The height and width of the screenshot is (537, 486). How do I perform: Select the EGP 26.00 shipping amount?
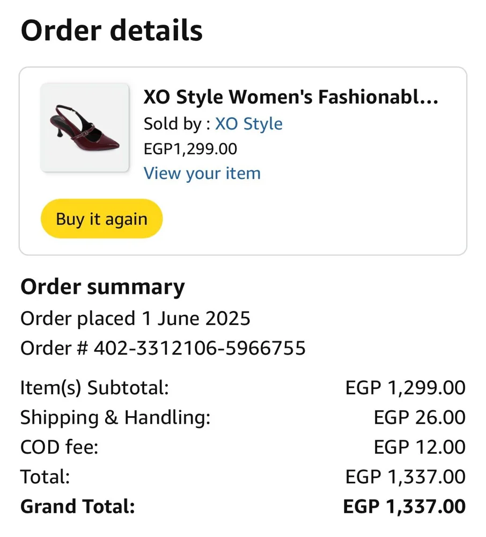coord(419,418)
